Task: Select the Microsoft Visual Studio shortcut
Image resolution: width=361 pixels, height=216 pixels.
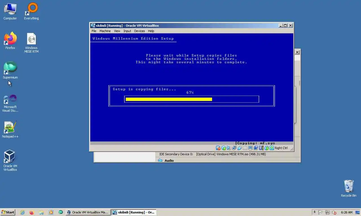Action: click(x=10, y=103)
